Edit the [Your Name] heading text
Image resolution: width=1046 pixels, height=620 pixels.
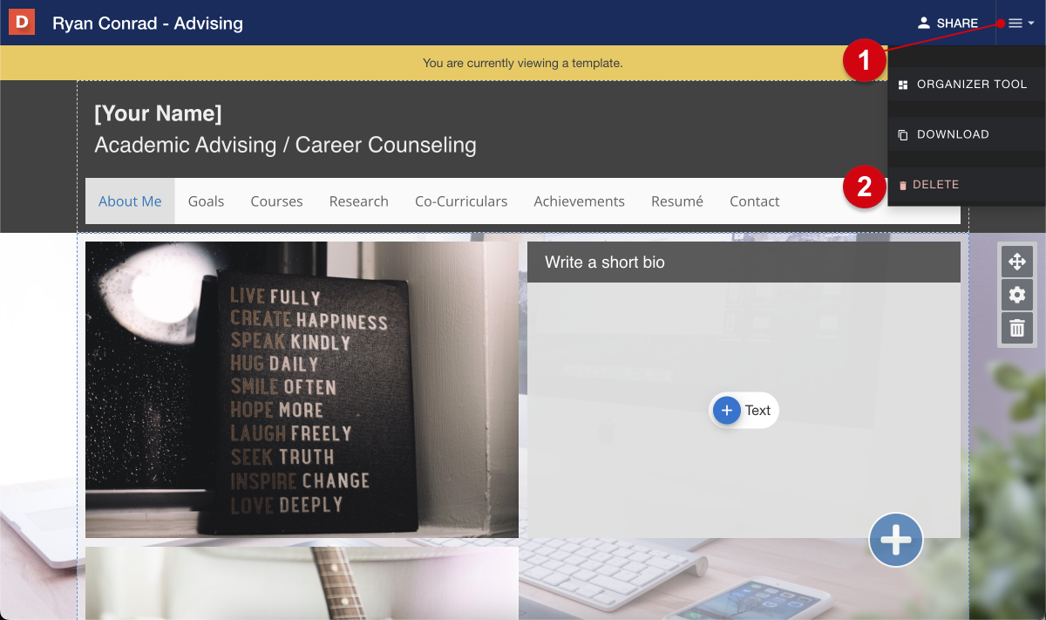[x=158, y=113]
